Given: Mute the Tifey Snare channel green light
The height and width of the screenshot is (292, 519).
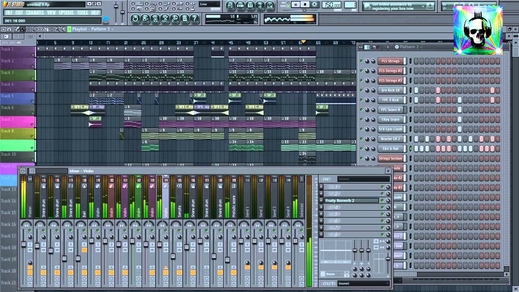Looking at the screenshot, I should (361, 119).
